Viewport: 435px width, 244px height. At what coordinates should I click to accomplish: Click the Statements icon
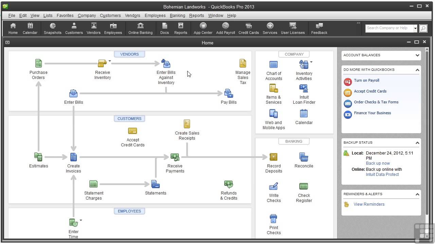pos(155,184)
